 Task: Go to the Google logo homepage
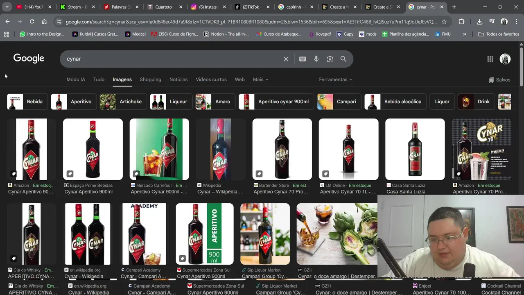(29, 58)
